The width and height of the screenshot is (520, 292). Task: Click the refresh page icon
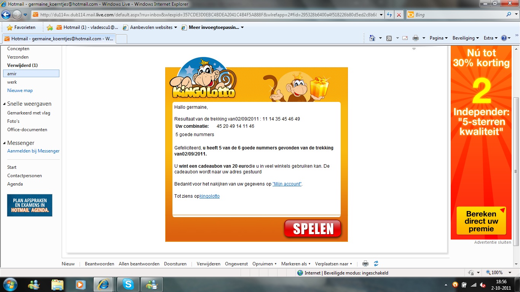(x=389, y=15)
